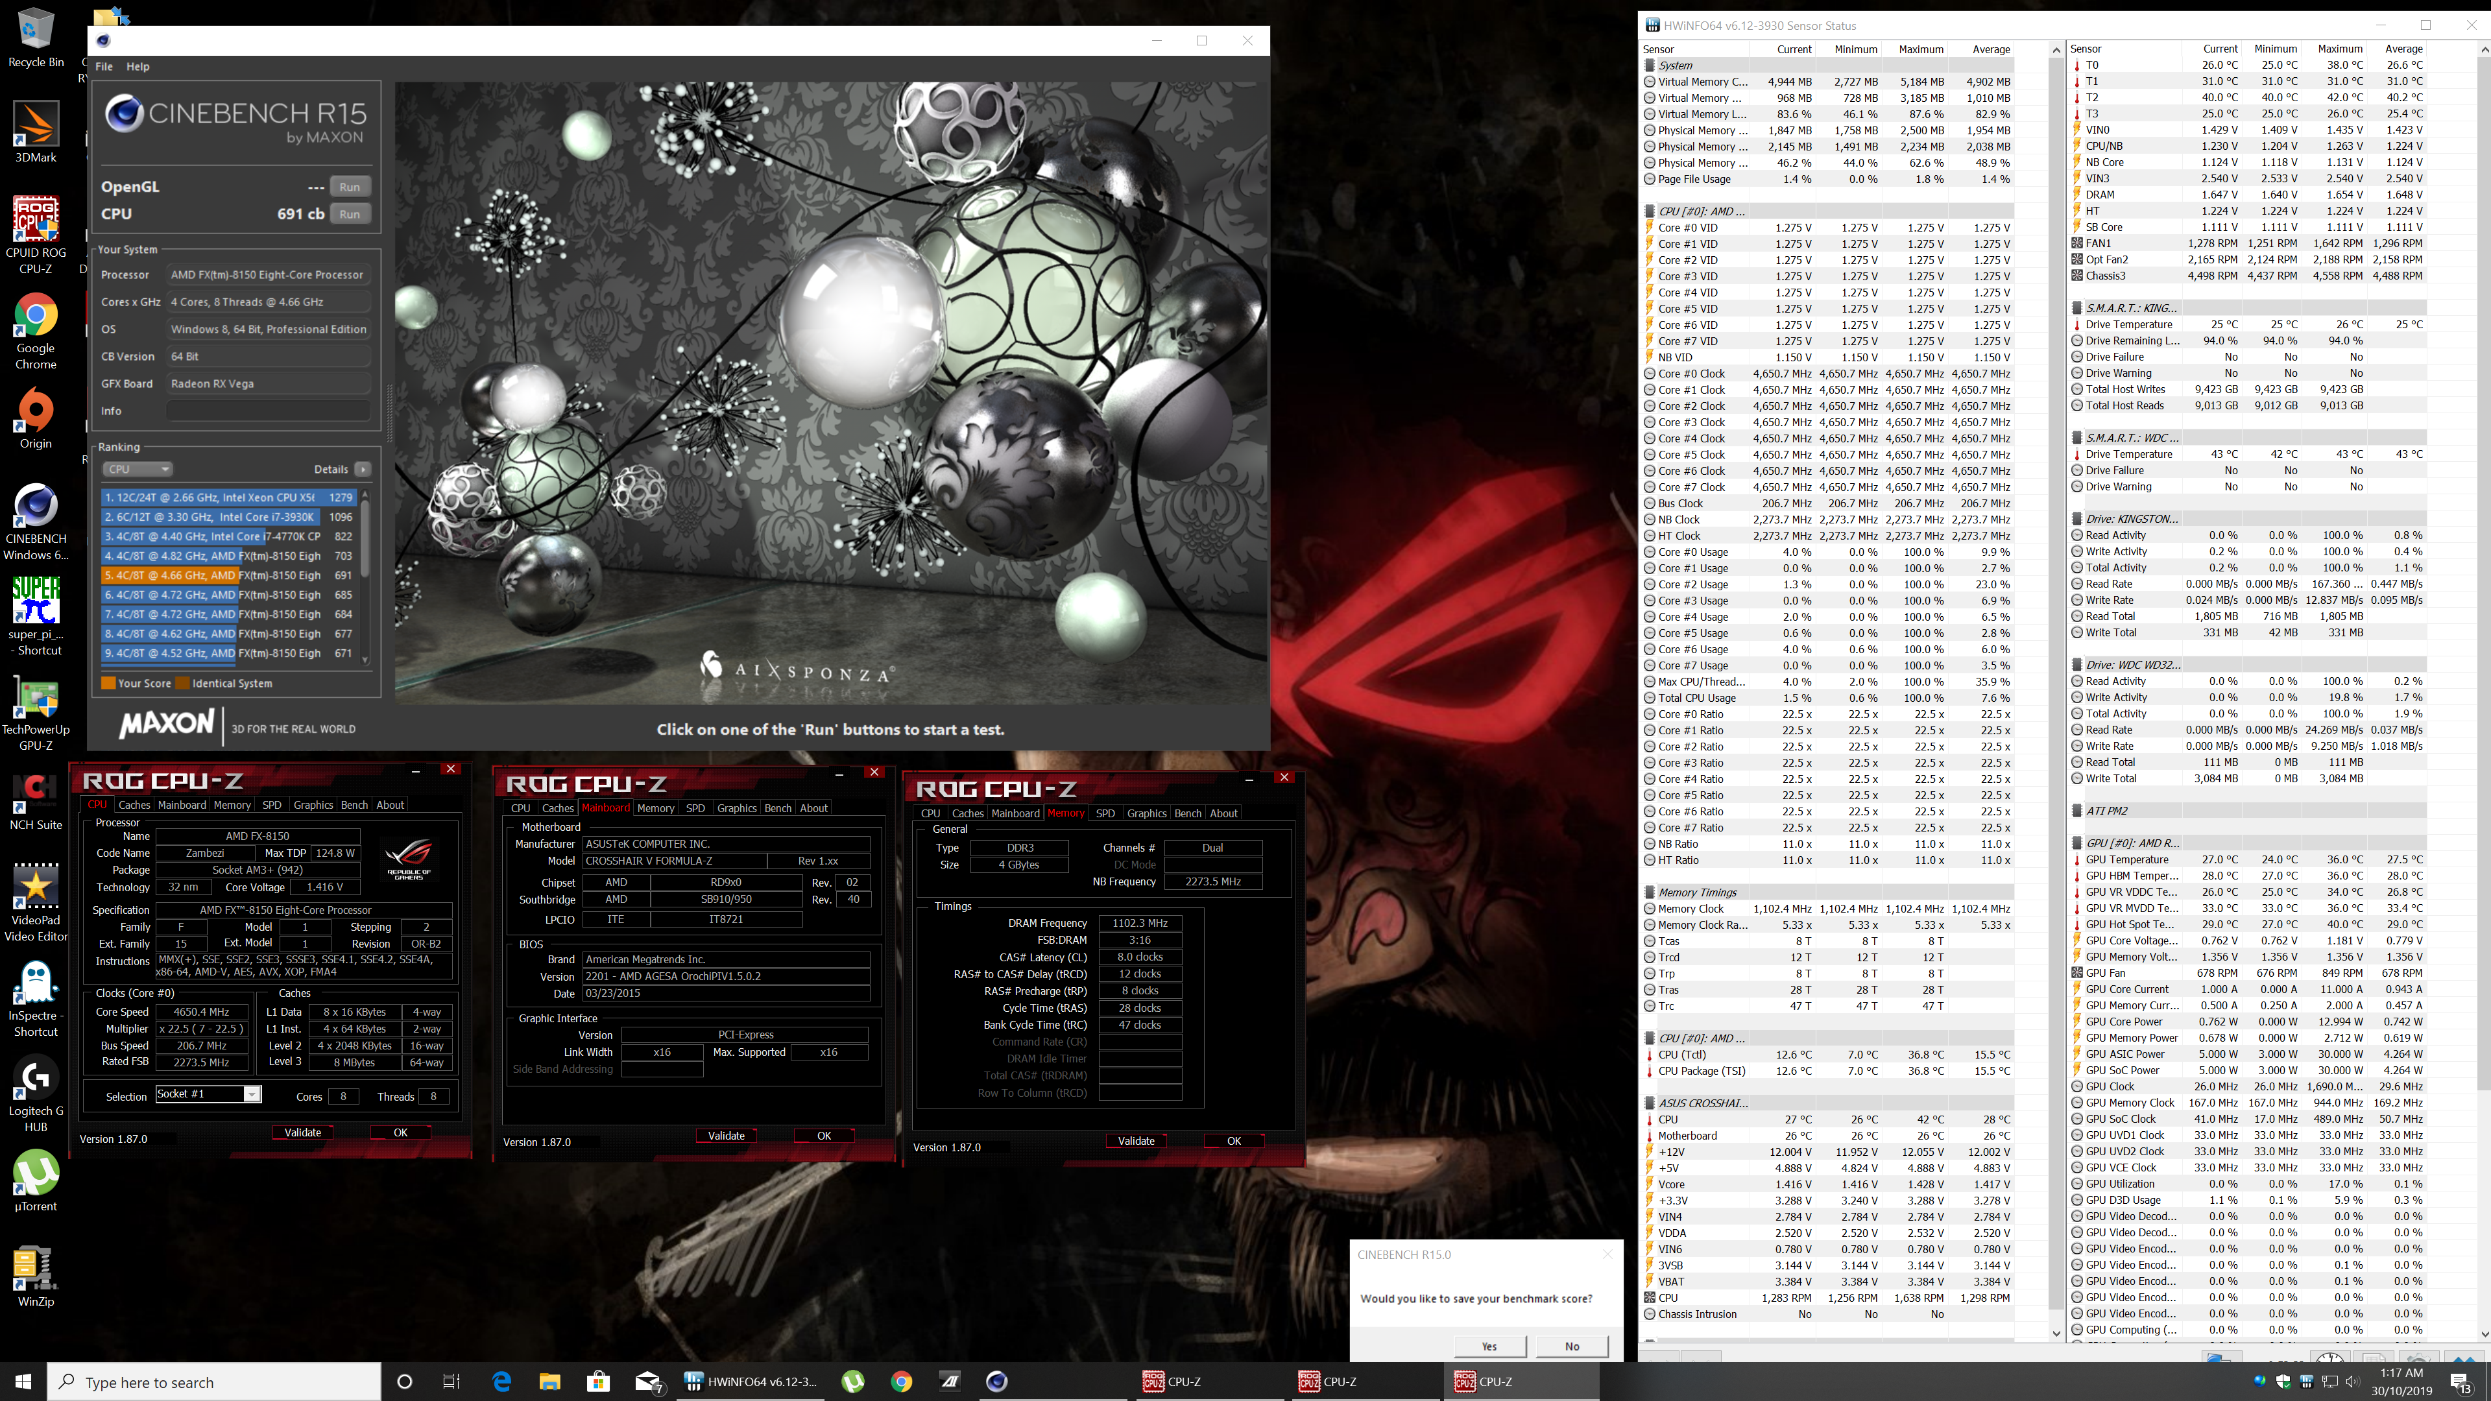
Task: Open the Action Center notifications icon
Action: (x=2461, y=1383)
